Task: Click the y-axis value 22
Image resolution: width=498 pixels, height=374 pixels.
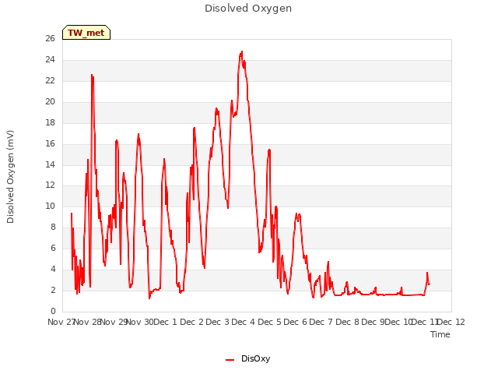Action: click(x=50, y=81)
